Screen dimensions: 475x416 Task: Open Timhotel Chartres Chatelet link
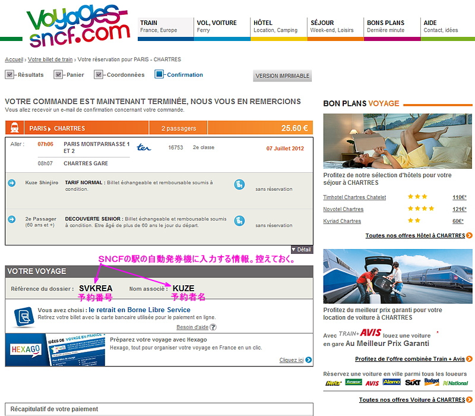coord(354,197)
